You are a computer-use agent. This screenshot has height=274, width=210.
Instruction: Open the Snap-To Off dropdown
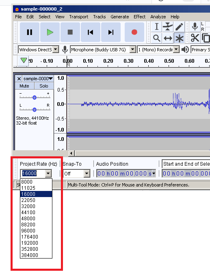point(87,173)
